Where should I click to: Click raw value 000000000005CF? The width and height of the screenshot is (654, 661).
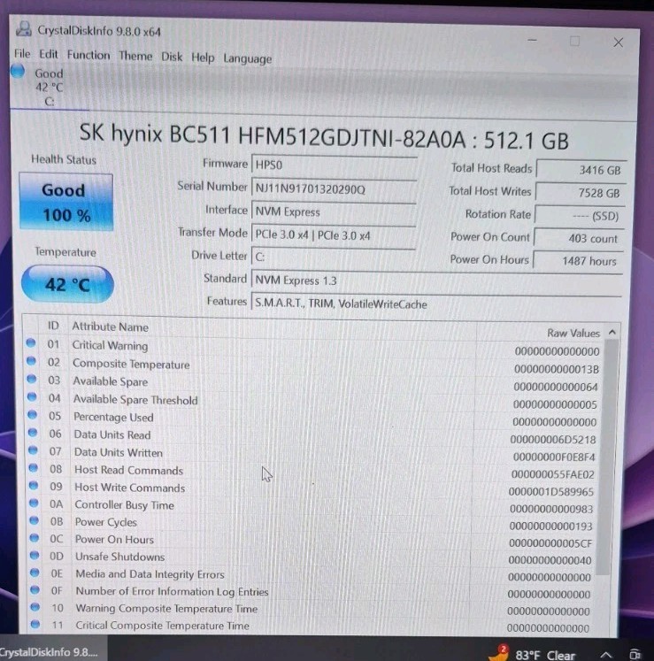click(x=550, y=543)
